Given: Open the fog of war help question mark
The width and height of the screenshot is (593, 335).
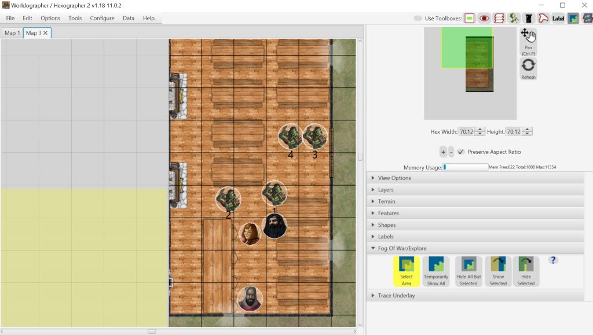Looking at the screenshot, I should pos(553,260).
